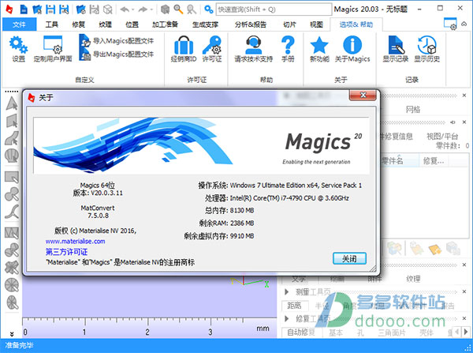Screen dimensions: 473x353
Task: Open the 第三方许可证 link
Action: [x=66, y=252]
